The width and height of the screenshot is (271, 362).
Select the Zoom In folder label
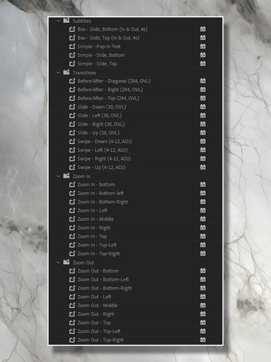pos(81,176)
